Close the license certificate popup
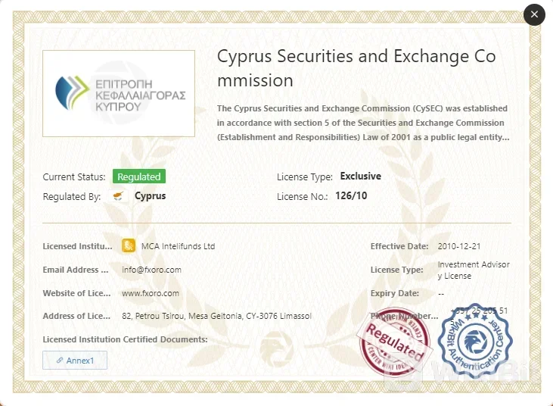The image size is (553, 406). pyautogui.click(x=534, y=14)
